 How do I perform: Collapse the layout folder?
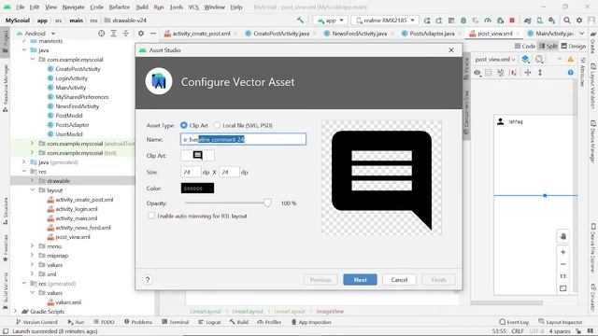point(33,189)
